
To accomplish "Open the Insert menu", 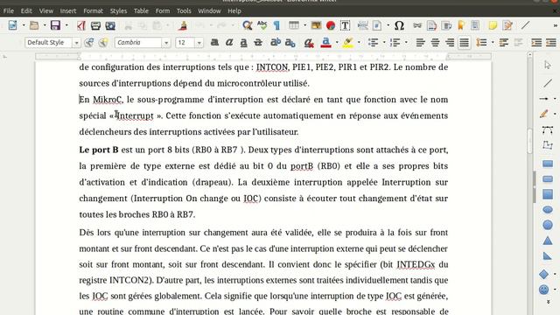I will tap(68, 10).
